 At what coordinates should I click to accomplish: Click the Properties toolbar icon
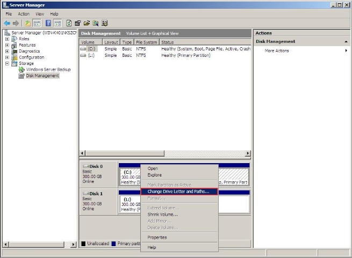pos(78,23)
